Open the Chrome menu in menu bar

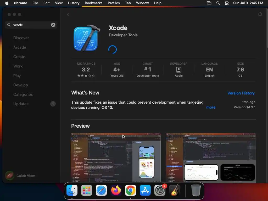click(20, 3)
